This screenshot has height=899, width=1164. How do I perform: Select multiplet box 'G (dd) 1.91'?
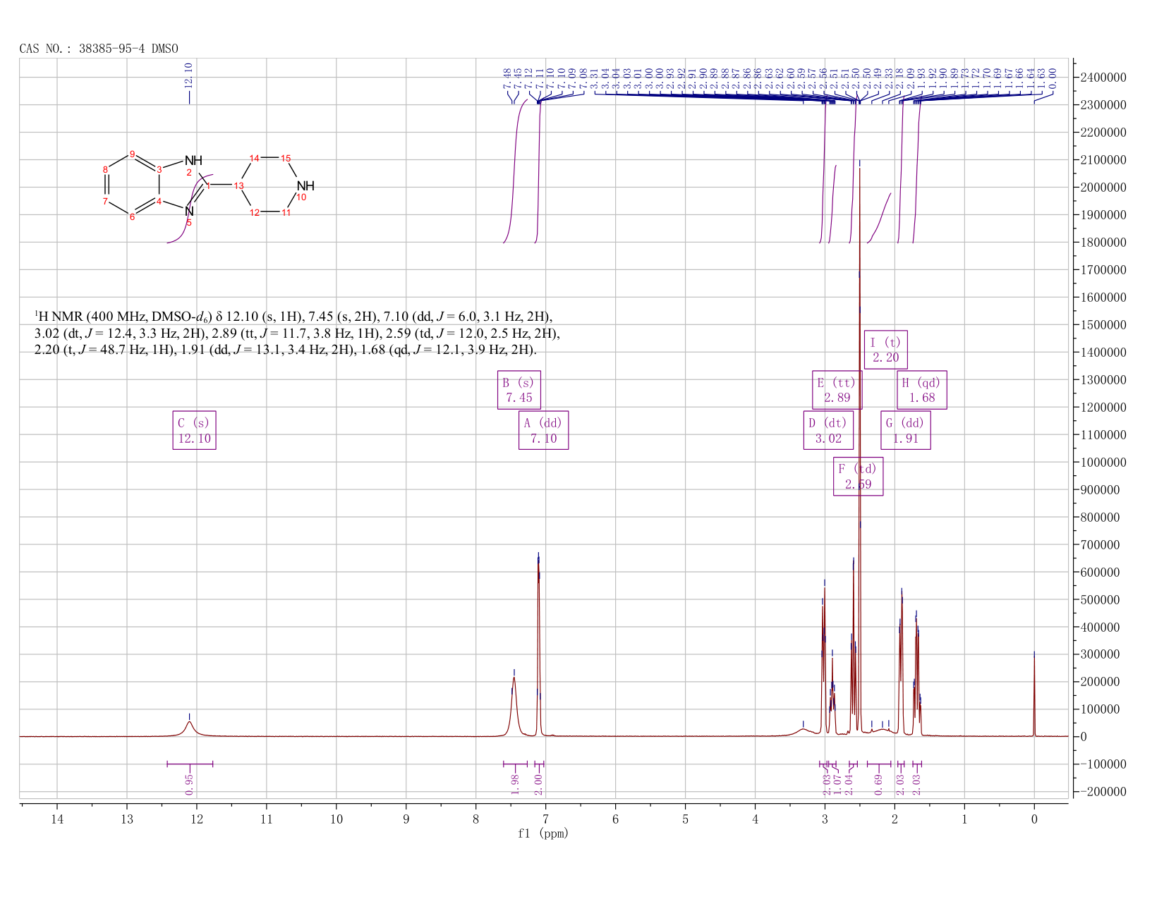906,430
